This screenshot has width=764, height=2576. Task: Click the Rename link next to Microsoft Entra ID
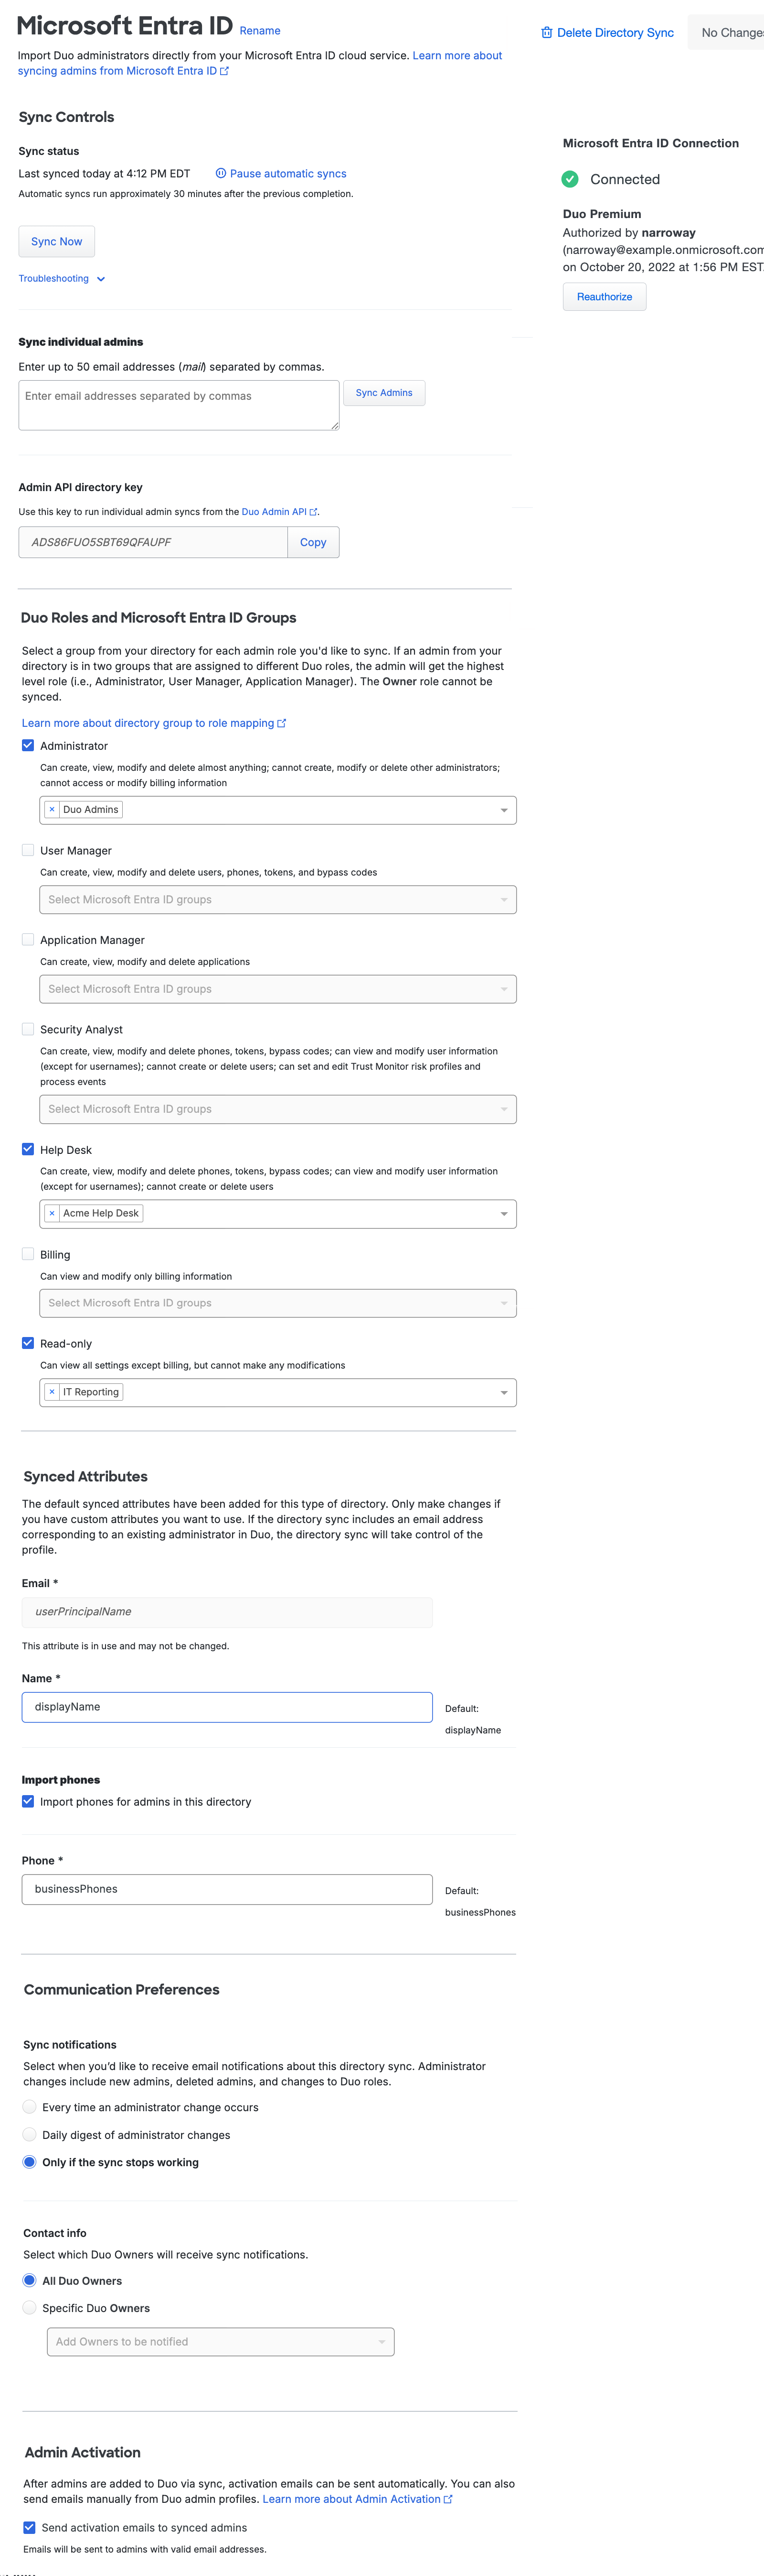click(x=260, y=30)
